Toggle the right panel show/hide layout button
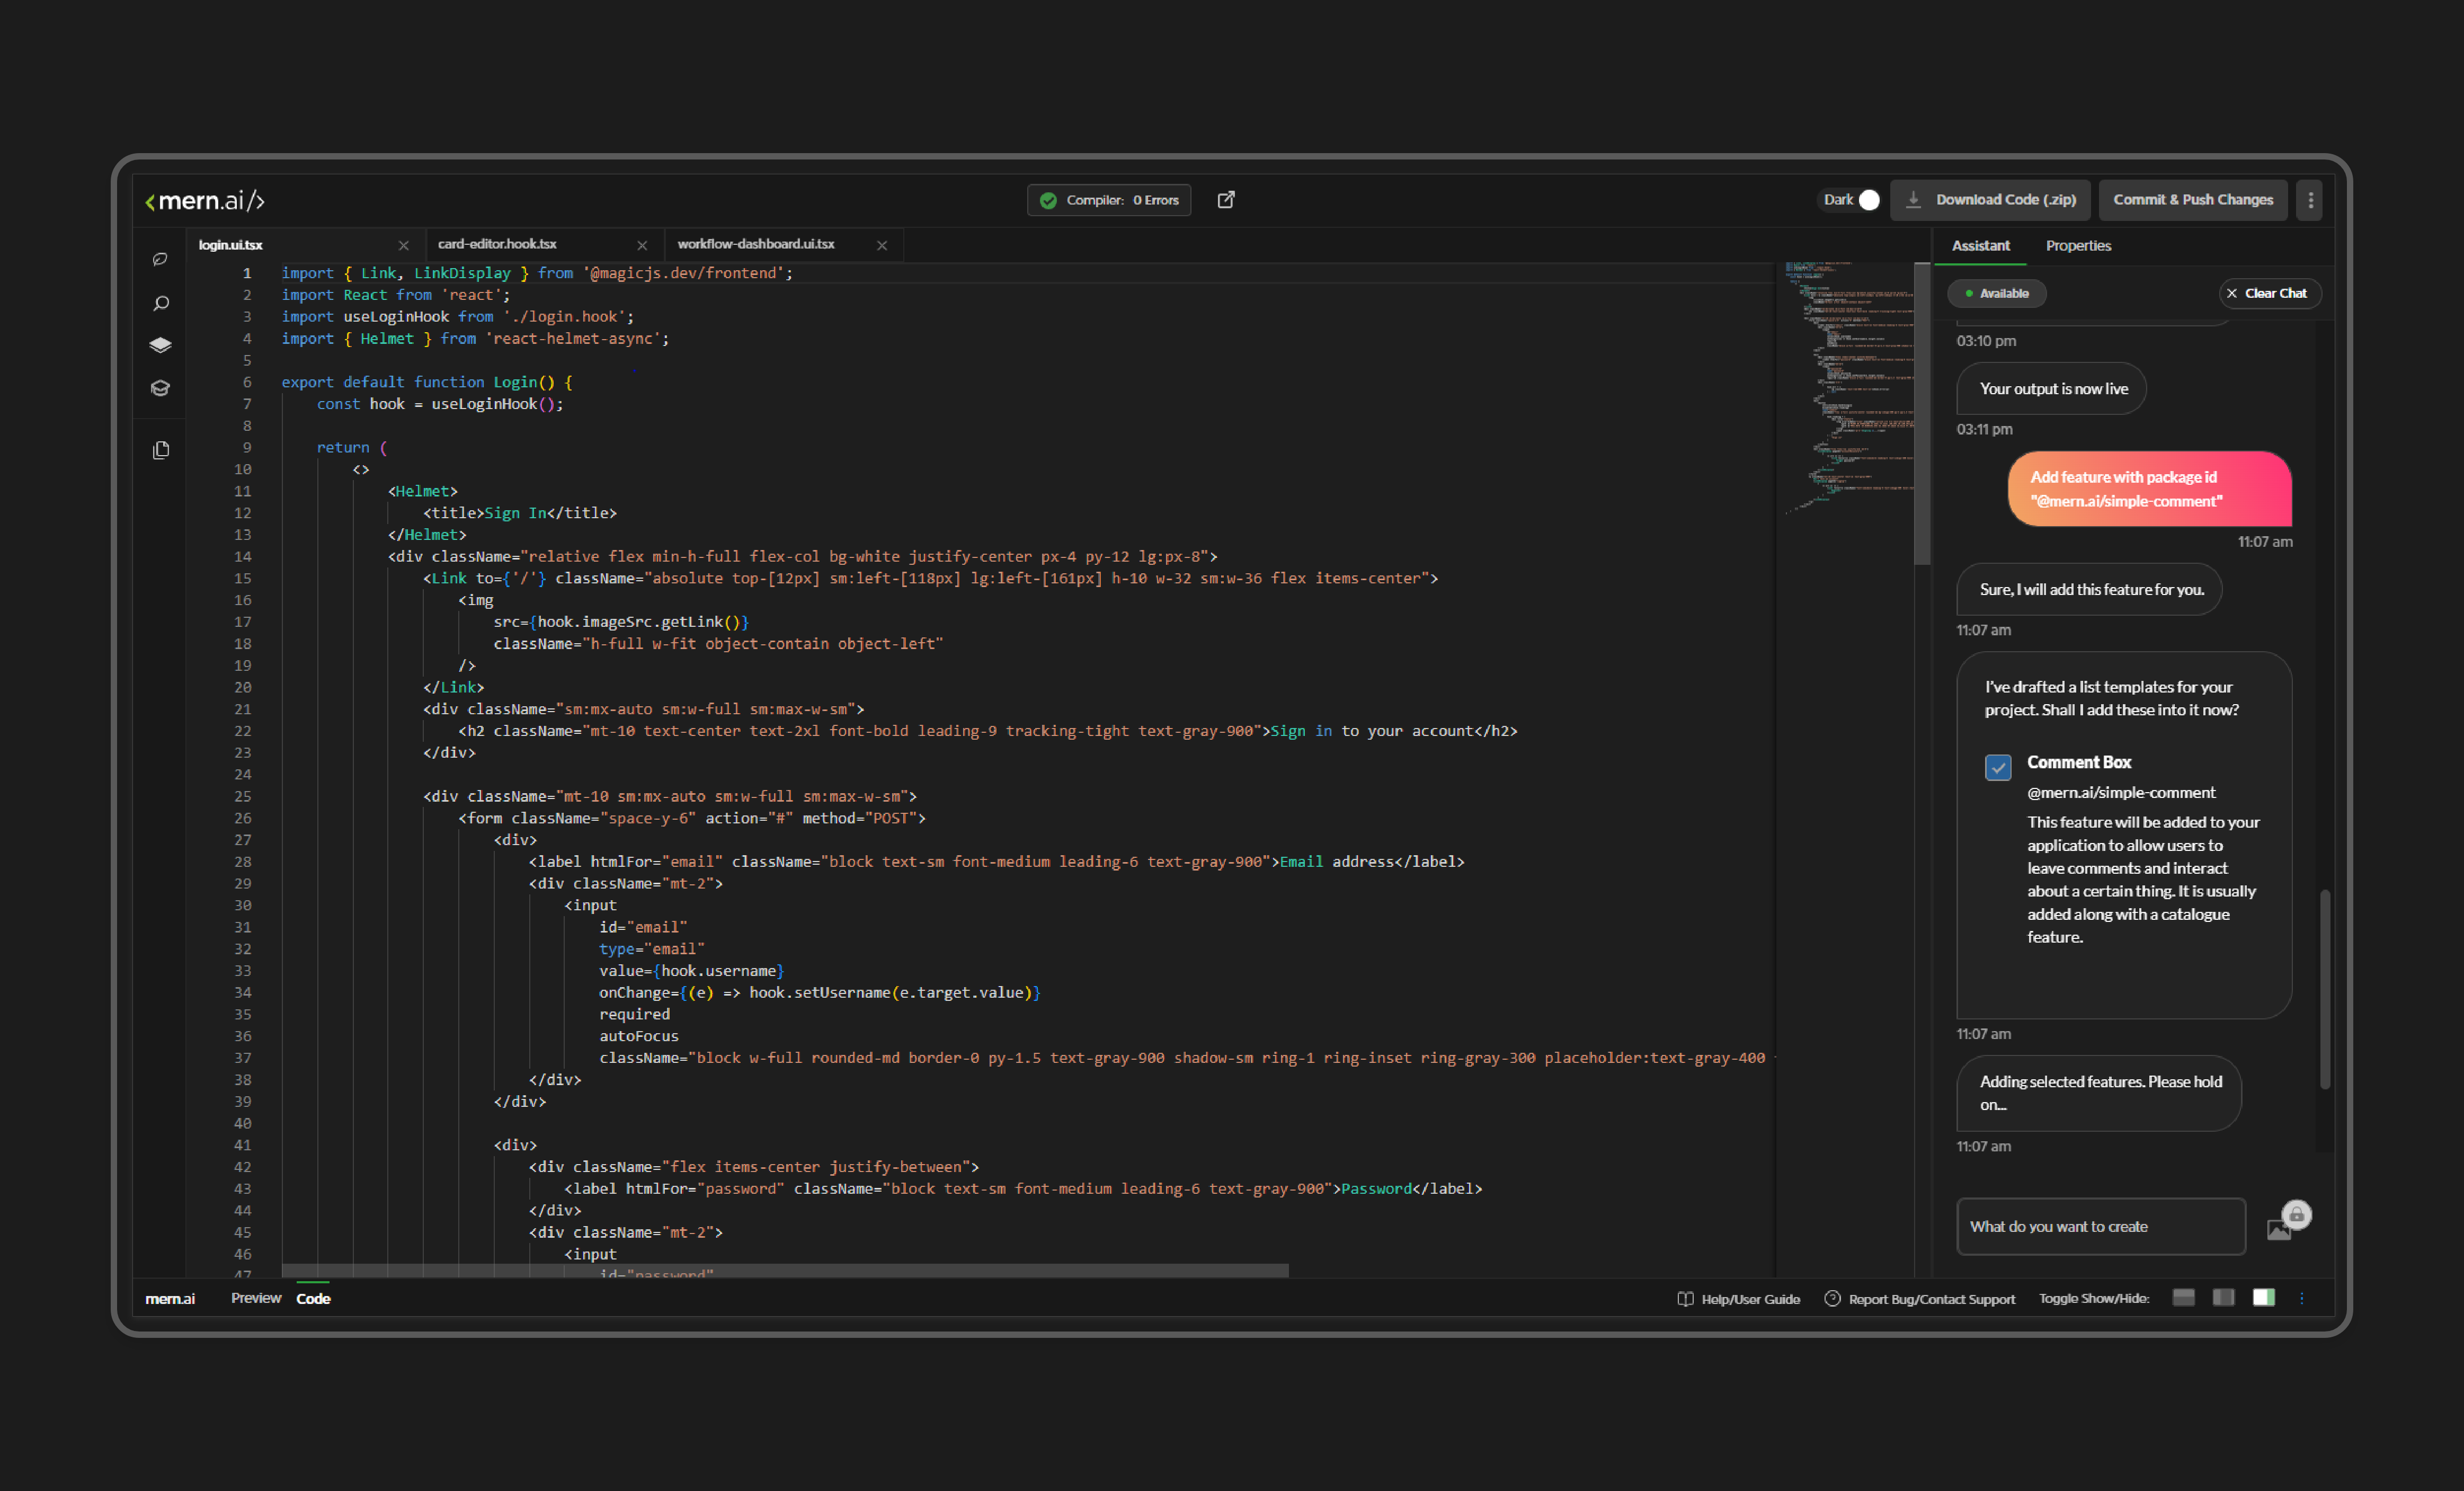Screen dimensions: 2464x1491 (x=2263, y=1297)
